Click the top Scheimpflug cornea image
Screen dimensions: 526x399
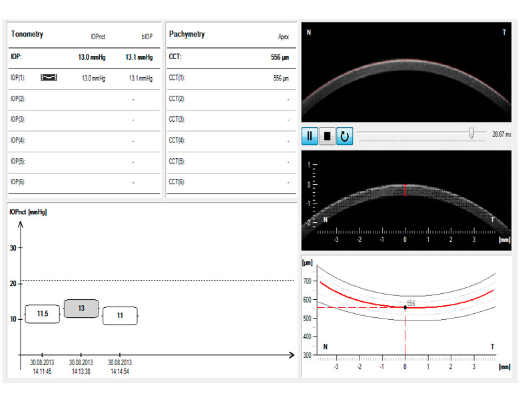(x=406, y=73)
